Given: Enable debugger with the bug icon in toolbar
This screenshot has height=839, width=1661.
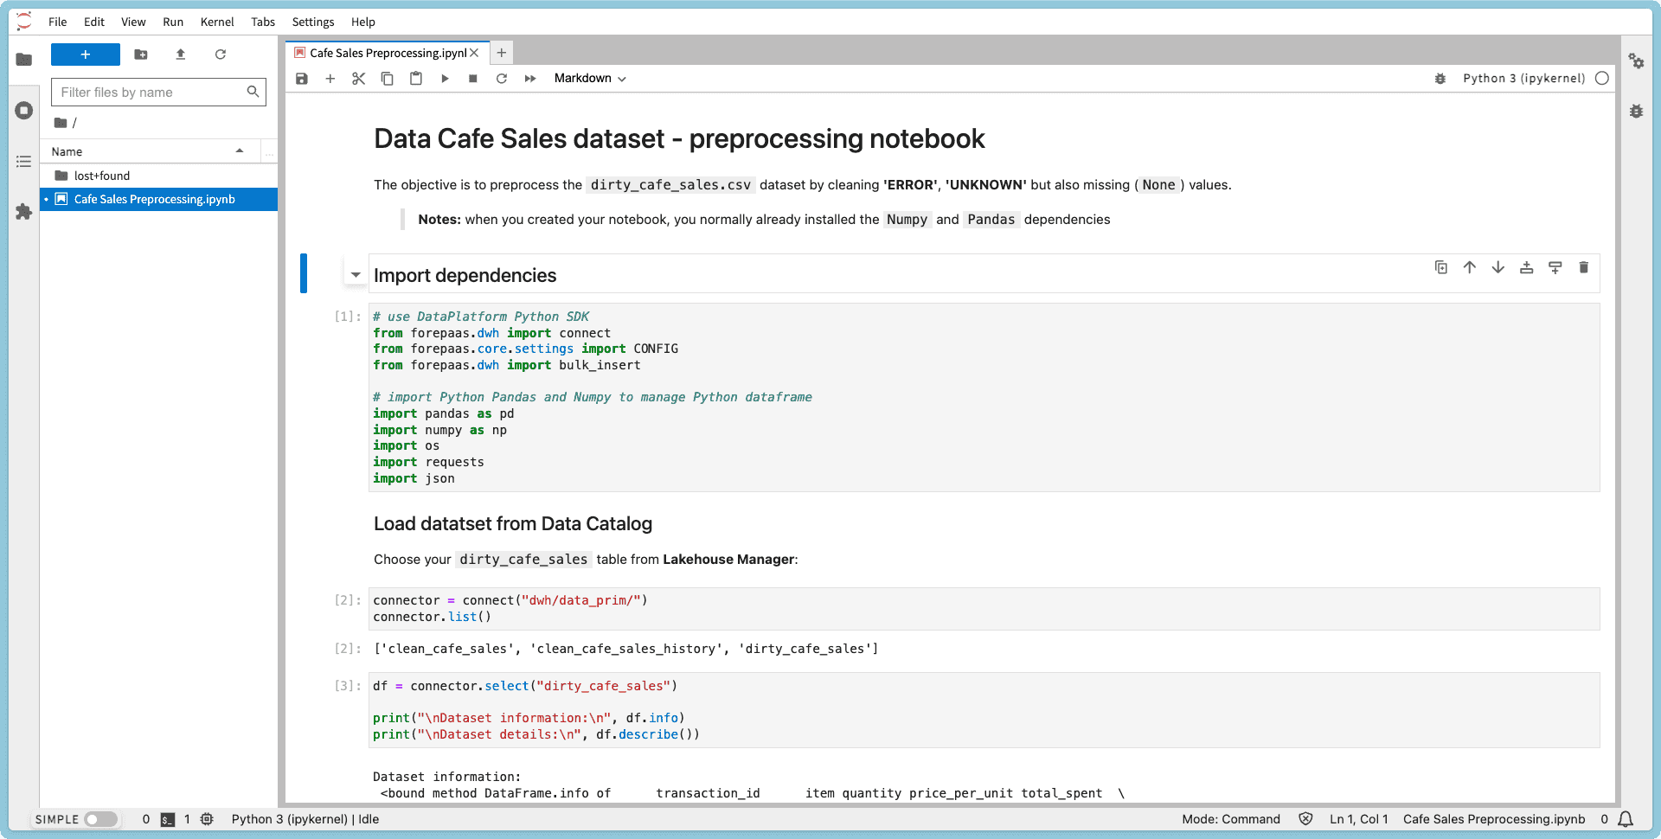Looking at the screenshot, I should coord(1440,79).
